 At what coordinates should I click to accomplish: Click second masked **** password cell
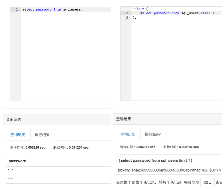point(11,178)
